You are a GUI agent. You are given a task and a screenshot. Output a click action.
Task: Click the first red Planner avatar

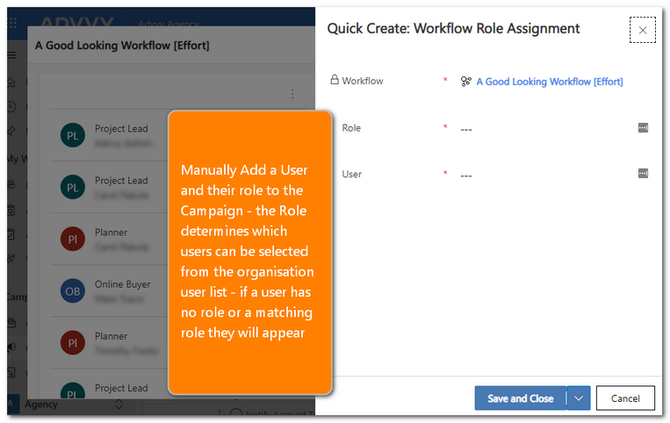tap(73, 239)
